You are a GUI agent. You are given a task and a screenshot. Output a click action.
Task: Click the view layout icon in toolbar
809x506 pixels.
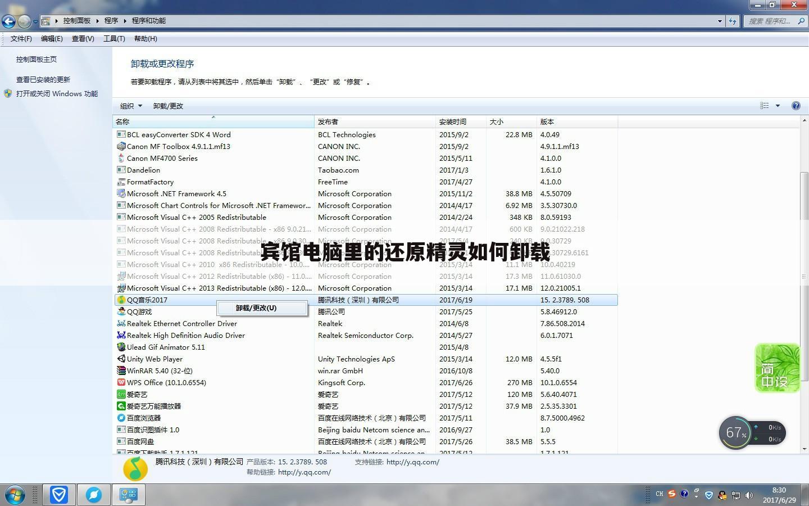pos(765,106)
